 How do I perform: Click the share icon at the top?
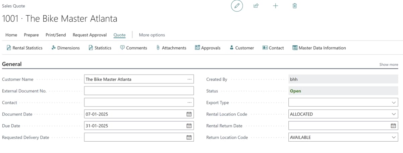(256, 6)
